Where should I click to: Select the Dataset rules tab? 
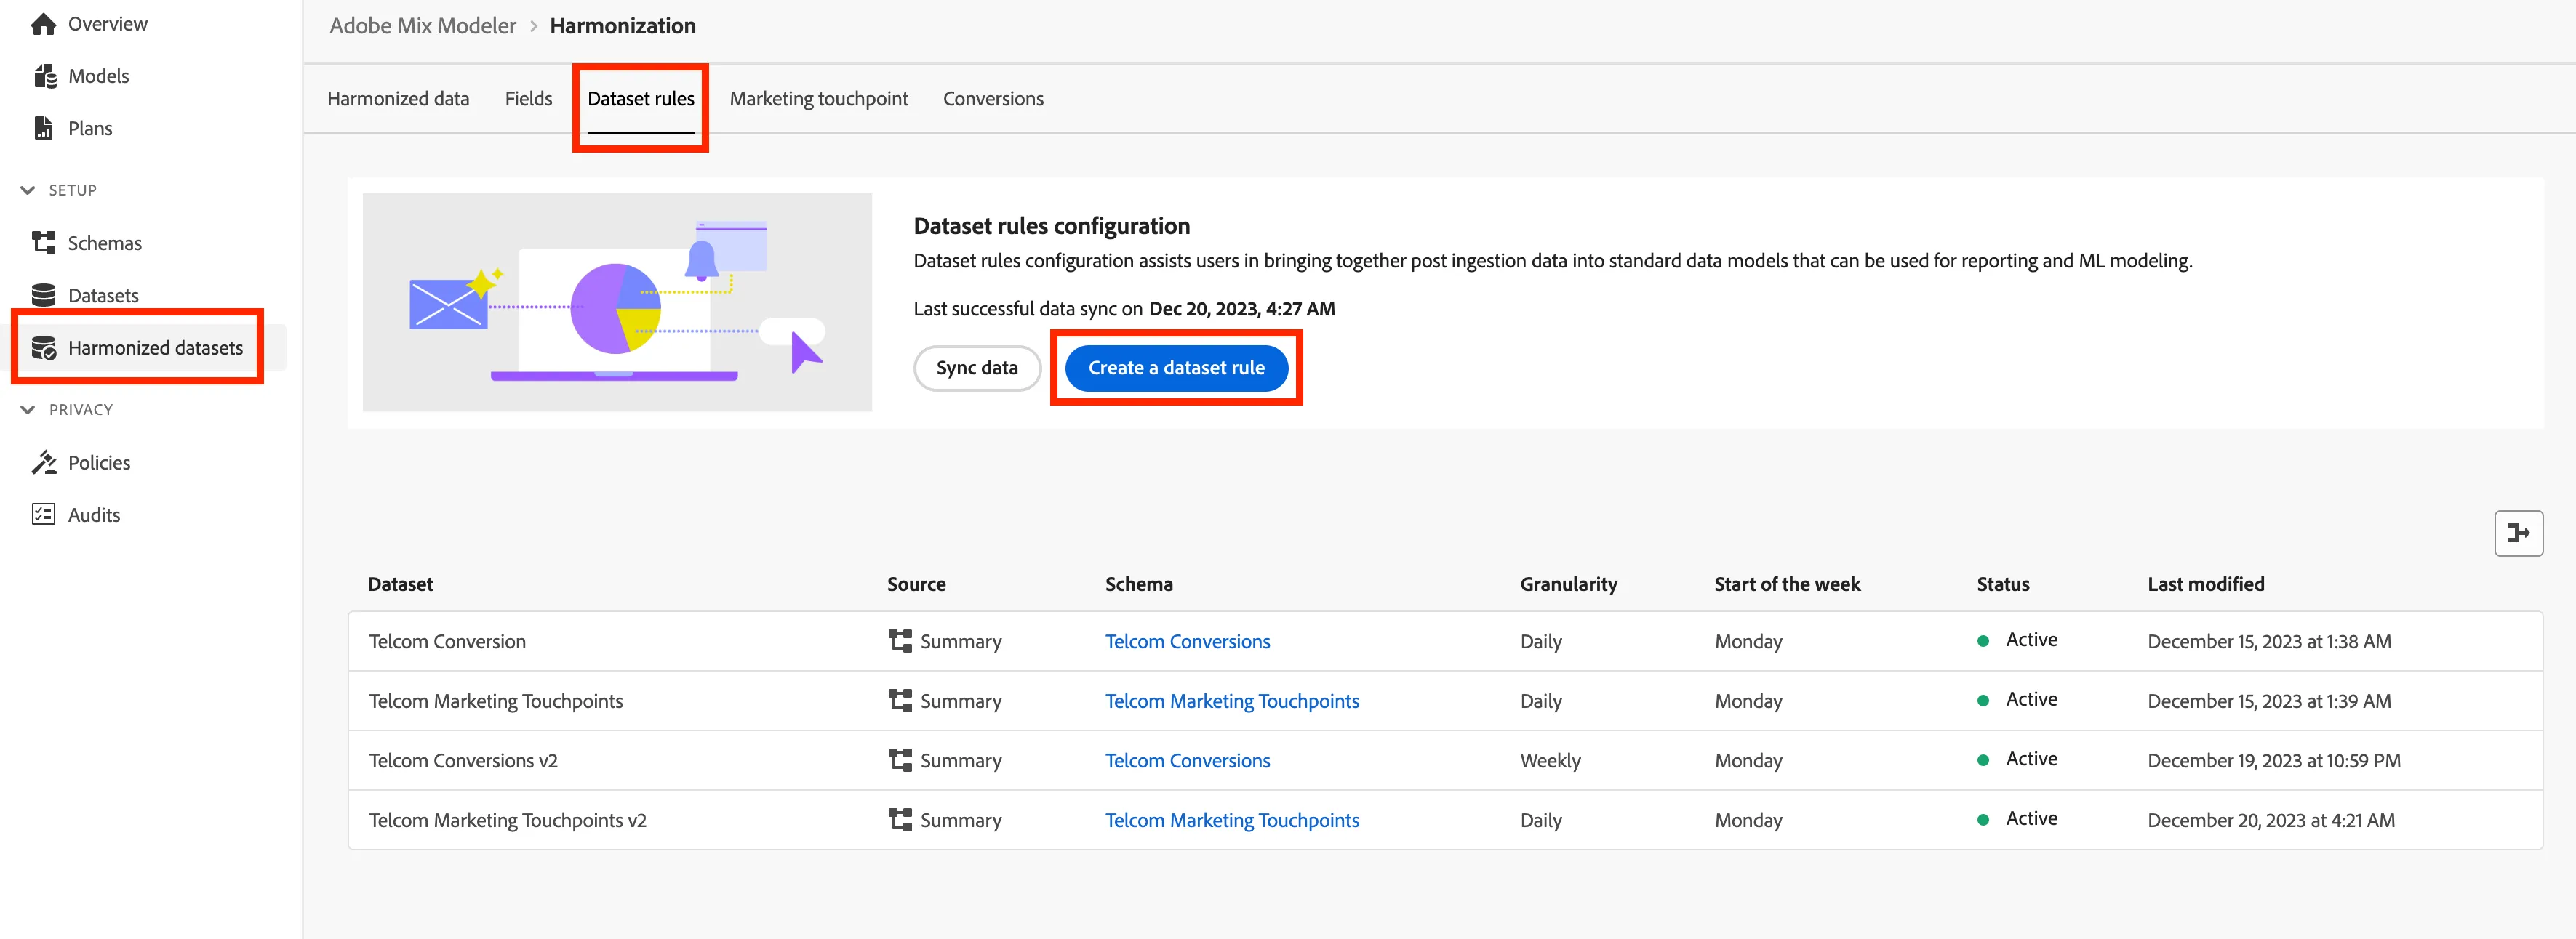(x=641, y=99)
